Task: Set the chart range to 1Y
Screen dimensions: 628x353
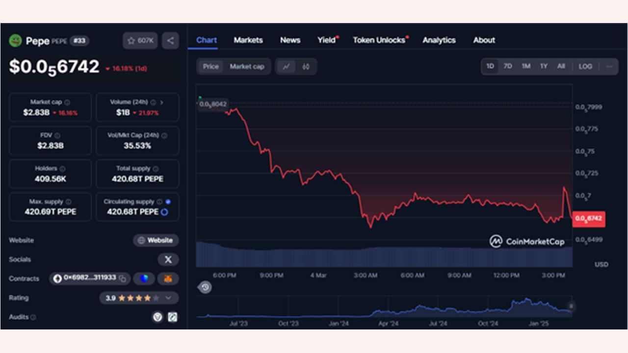Action: pos(544,66)
